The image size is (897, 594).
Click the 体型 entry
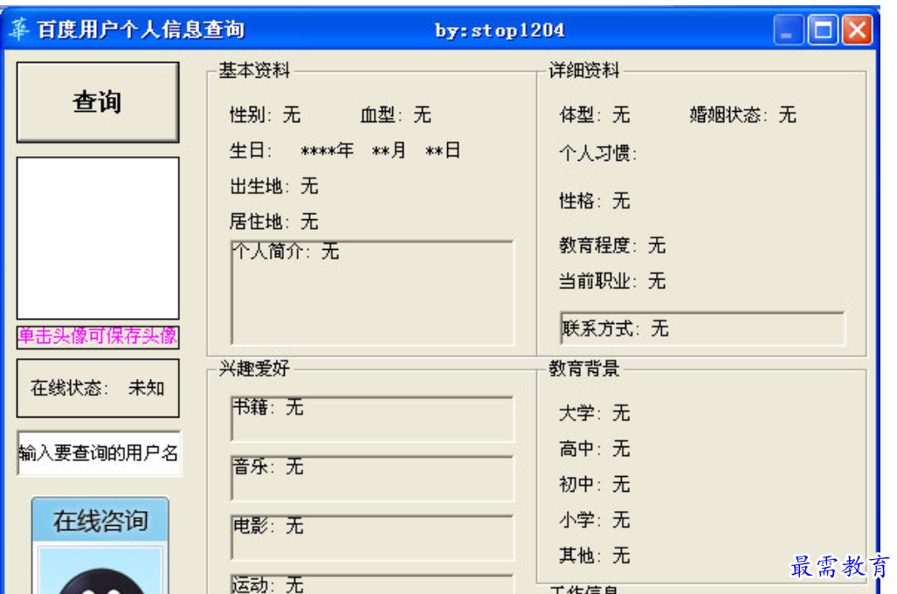(x=595, y=114)
